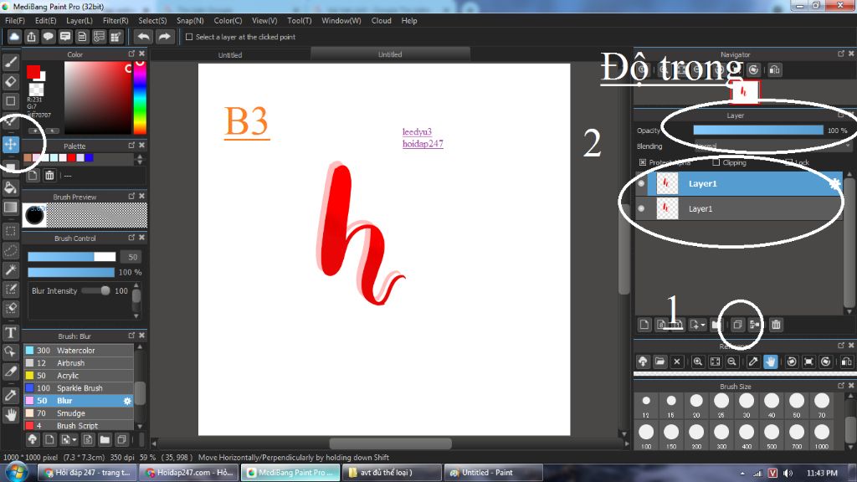Enable the Clipping checkbox
Screen dimensions: 857x482
point(716,162)
